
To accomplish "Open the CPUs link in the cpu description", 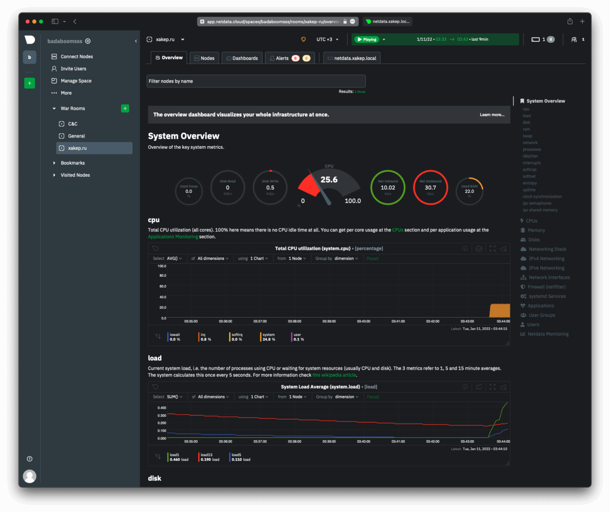I will (398, 230).
